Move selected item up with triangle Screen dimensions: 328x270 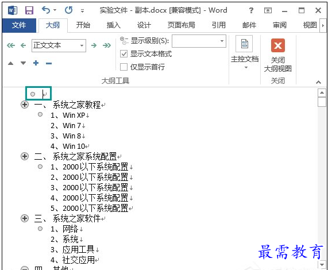coord(11,63)
